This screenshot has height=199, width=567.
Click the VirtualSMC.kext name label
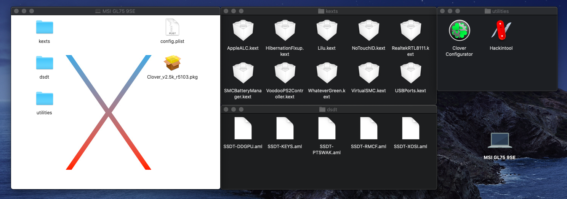368,91
